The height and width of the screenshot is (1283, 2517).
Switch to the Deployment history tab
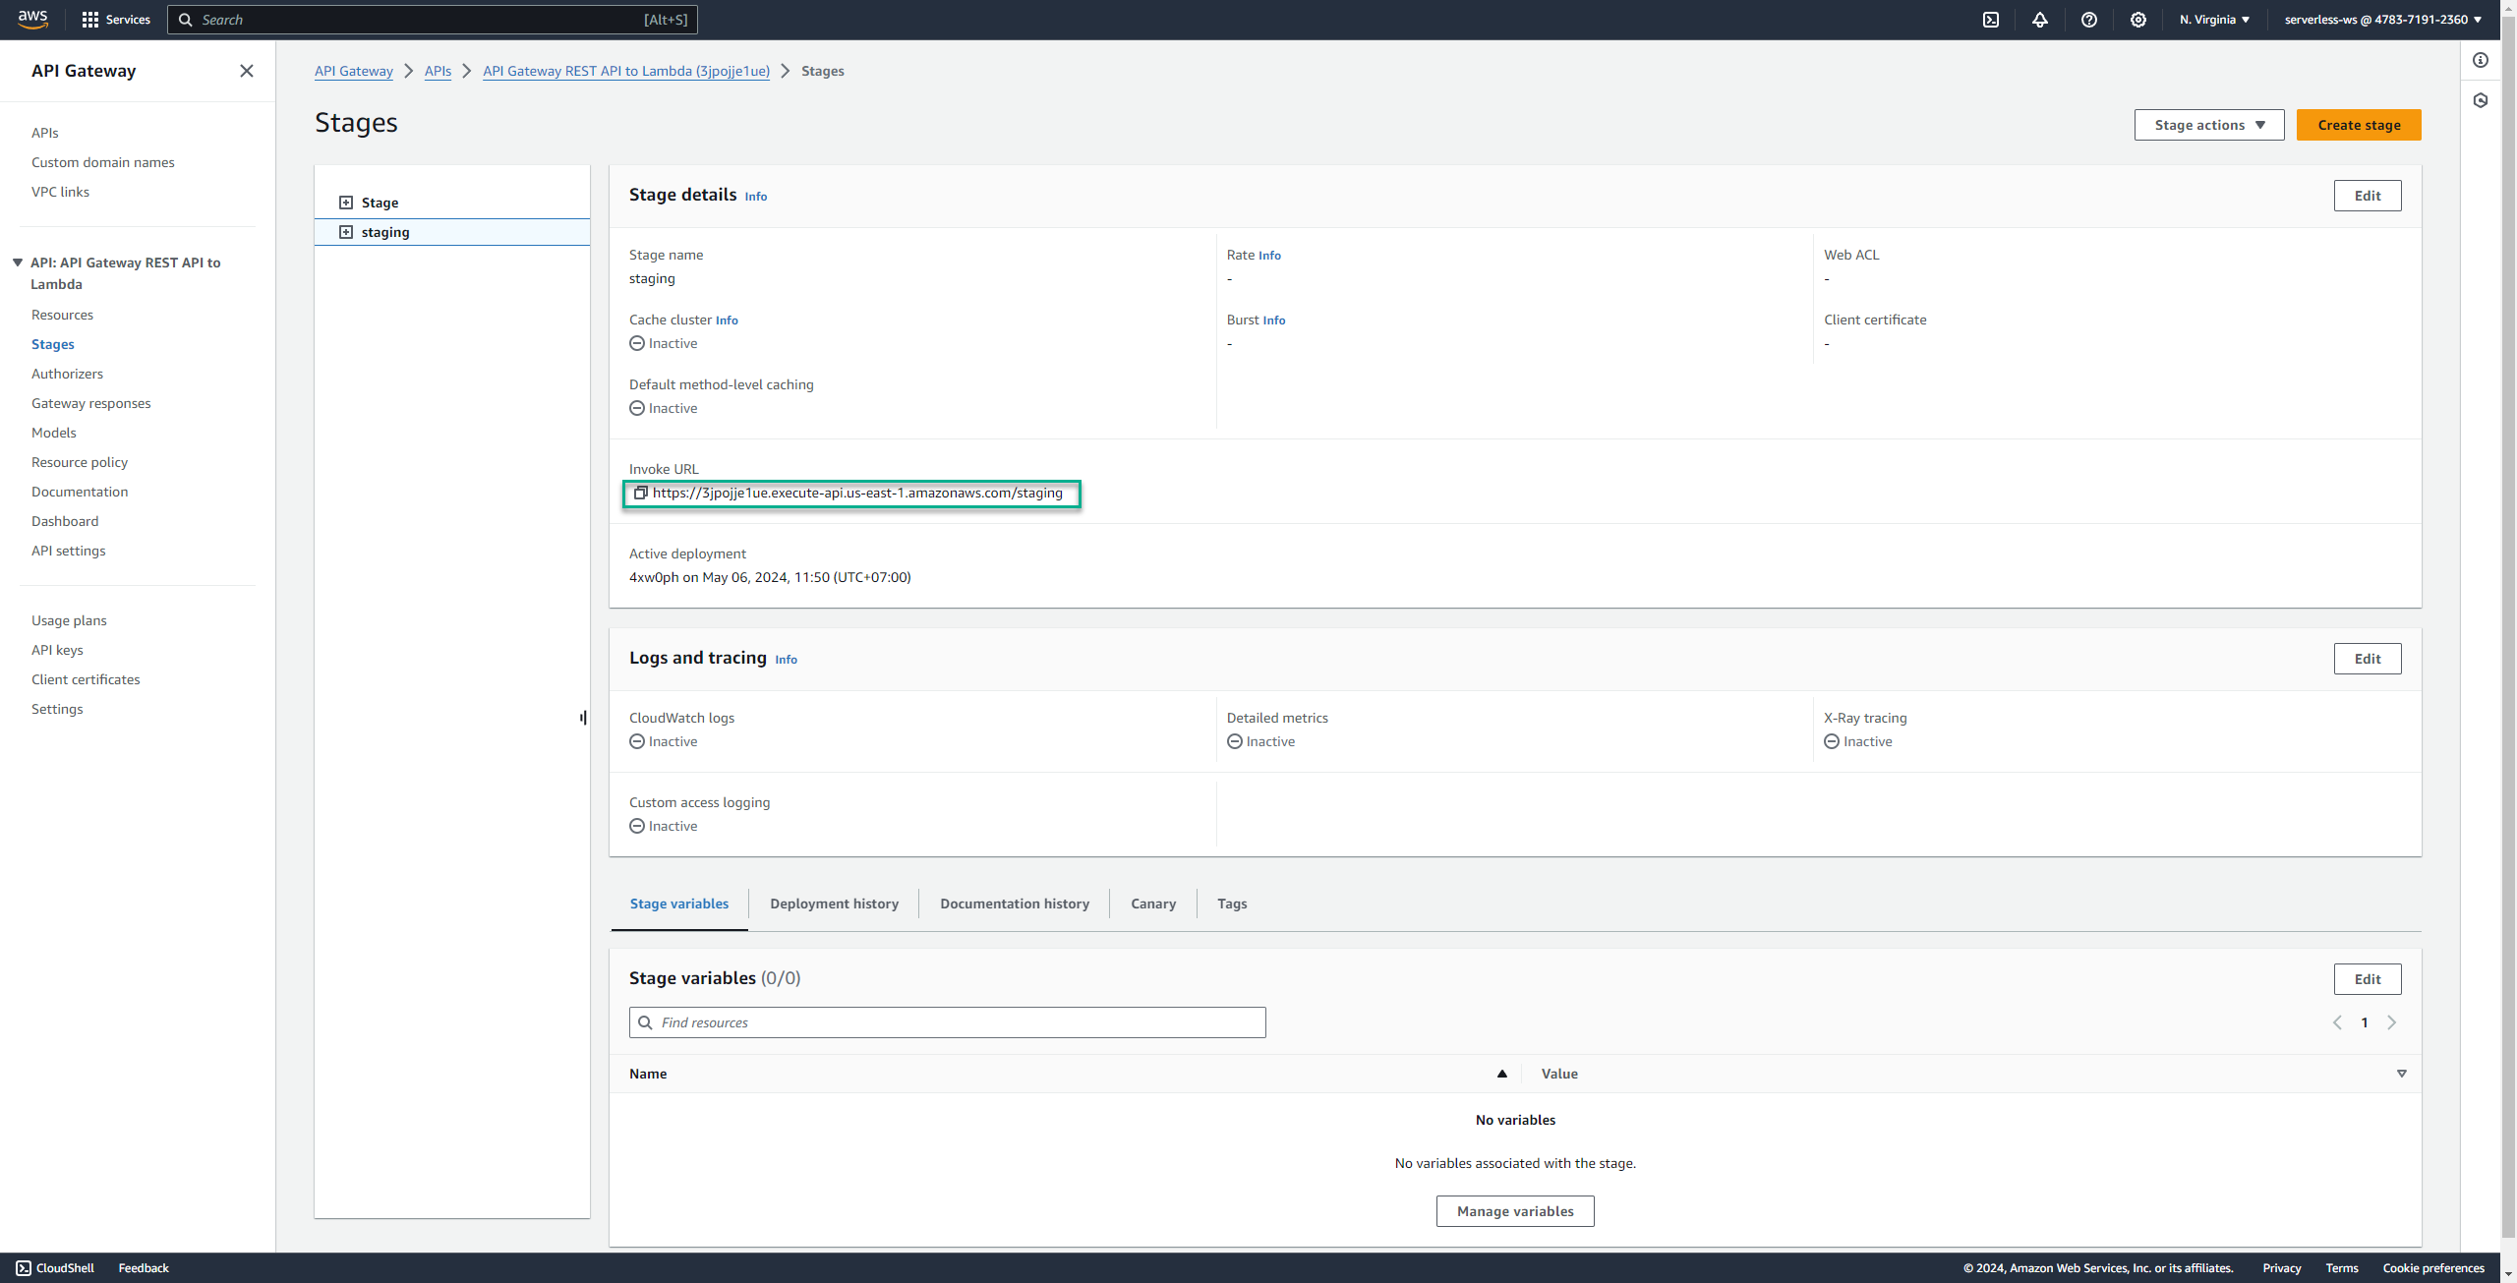tap(835, 904)
